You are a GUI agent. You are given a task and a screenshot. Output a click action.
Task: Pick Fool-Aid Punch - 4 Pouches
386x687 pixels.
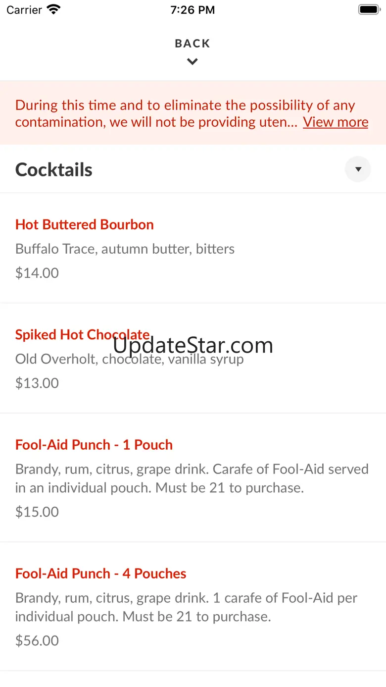tap(101, 574)
